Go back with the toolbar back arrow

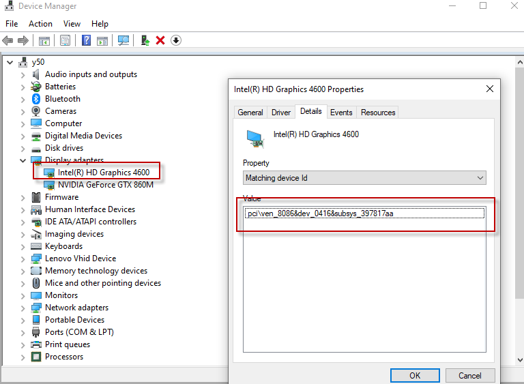tap(8, 41)
